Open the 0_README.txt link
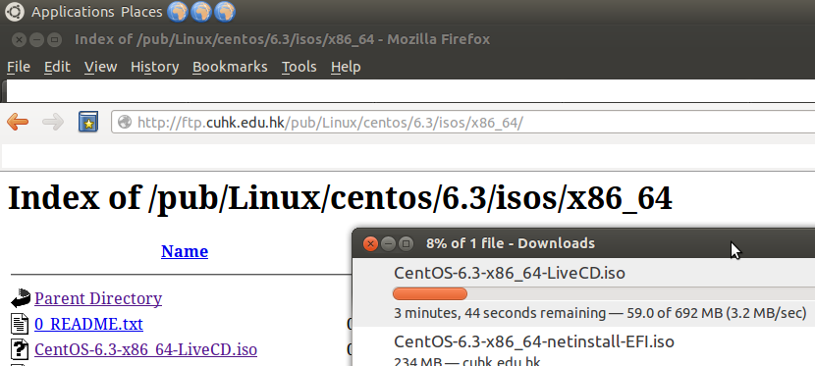The image size is (815, 366). (89, 325)
